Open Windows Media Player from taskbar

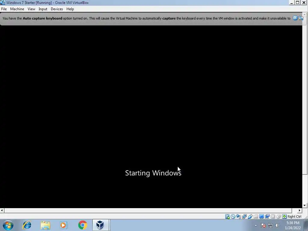click(x=64, y=225)
